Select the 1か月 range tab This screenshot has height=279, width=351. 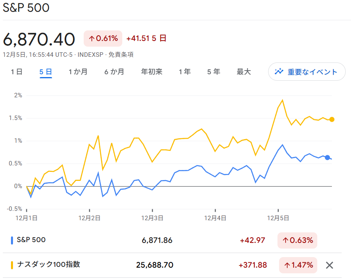[78, 71]
